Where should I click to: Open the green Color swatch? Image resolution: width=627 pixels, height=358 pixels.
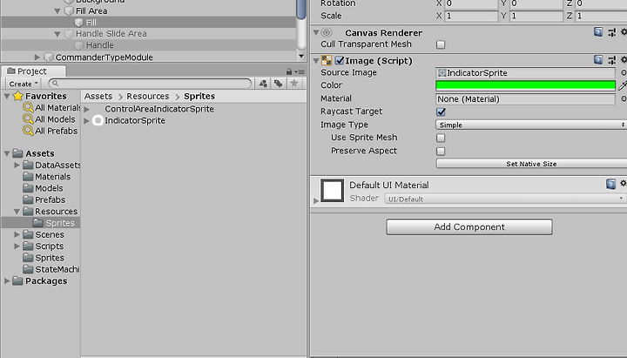[525, 85]
